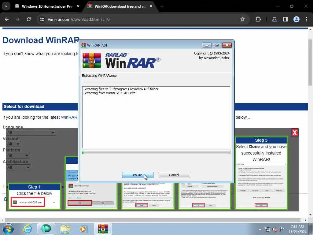Click inside the extraction log text area
The height and width of the screenshot is (235, 313).
point(156,117)
